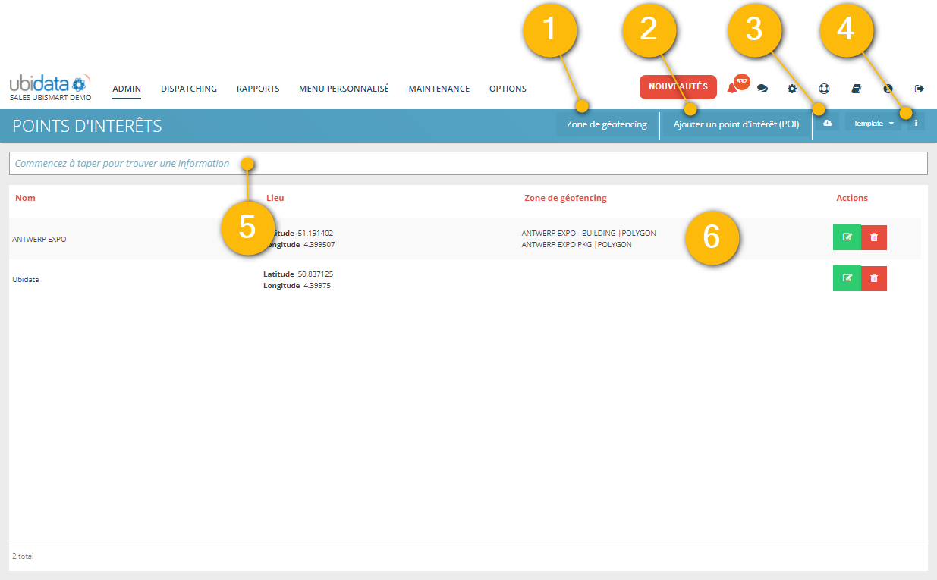Image resolution: width=937 pixels, height=580 pixels.
Task: Click Ajouter un point d'intérêt (POI)
Action: [x=736, y=124]
